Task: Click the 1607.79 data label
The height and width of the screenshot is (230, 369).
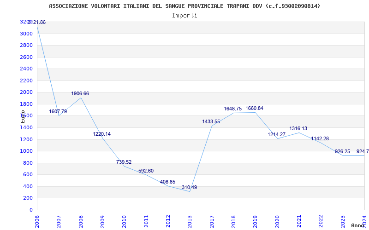Action: click(58, 111)
